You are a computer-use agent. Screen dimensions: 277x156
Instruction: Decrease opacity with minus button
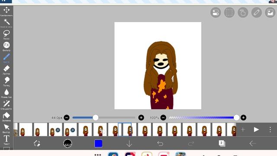click(x=163, y=117)
